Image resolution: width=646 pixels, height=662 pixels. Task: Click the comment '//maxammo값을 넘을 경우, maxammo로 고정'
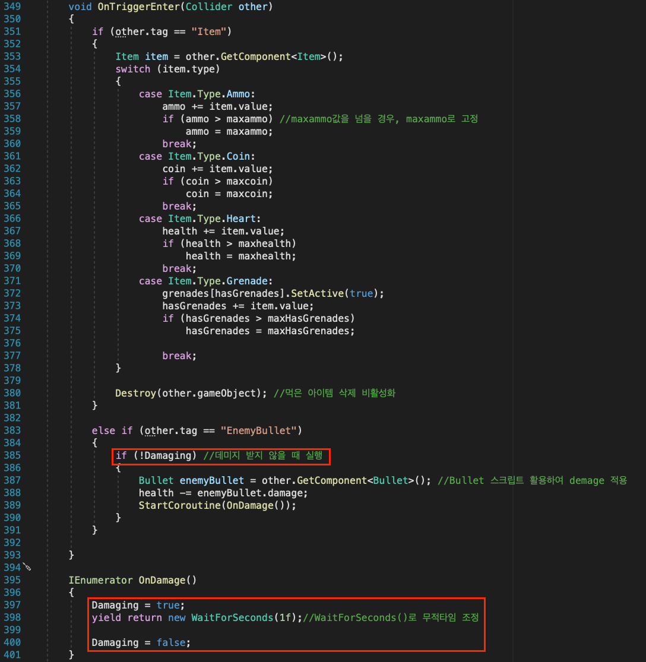379,119
